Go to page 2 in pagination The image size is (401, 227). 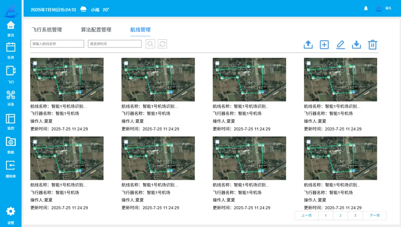340,215
